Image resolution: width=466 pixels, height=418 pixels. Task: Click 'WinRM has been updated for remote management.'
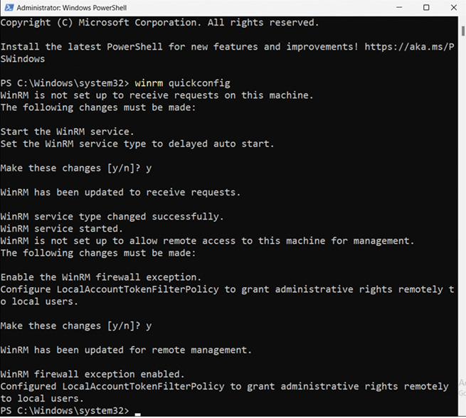click(x=126, y=350)
